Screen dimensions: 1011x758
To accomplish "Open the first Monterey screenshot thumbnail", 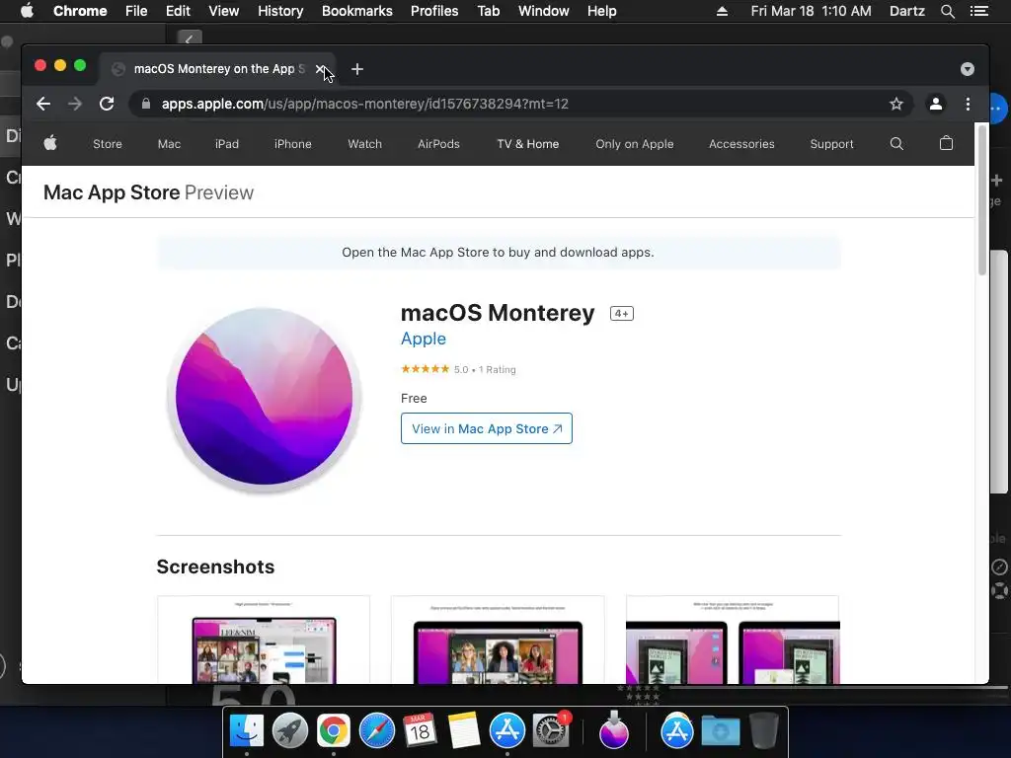I will [264, 640].
